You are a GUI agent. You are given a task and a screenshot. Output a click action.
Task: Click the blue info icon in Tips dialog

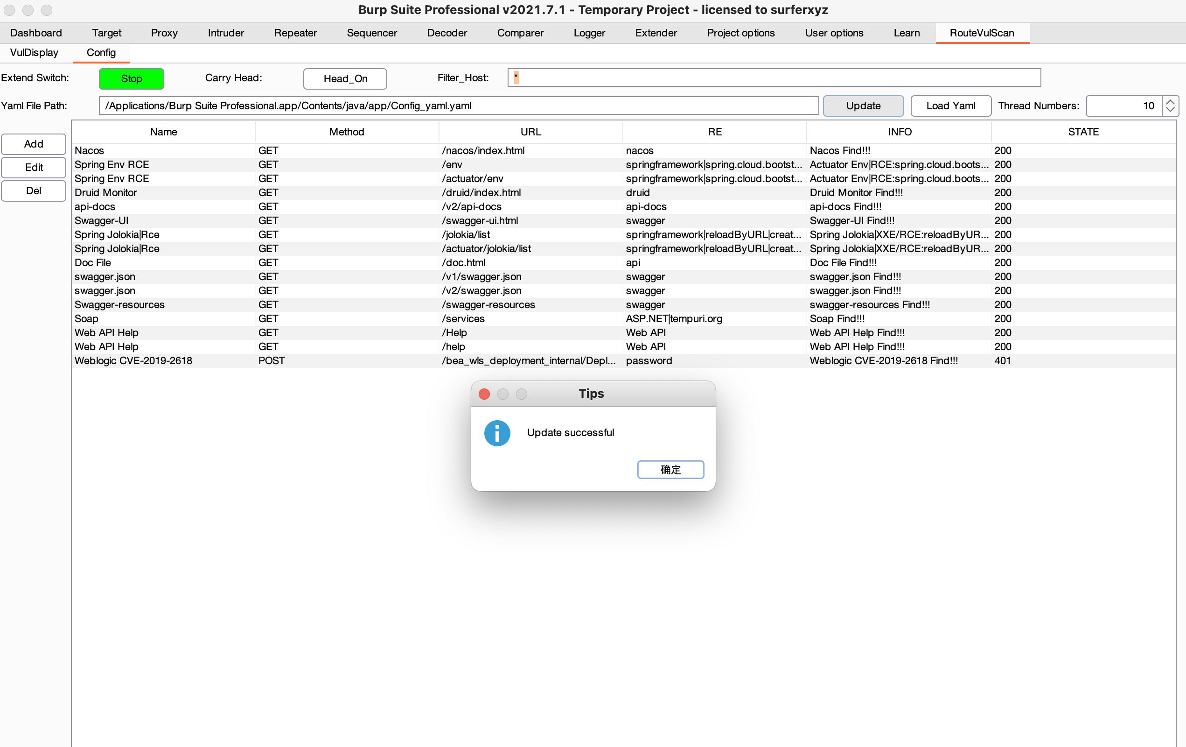pyautogui.click(x=497, y=433)
